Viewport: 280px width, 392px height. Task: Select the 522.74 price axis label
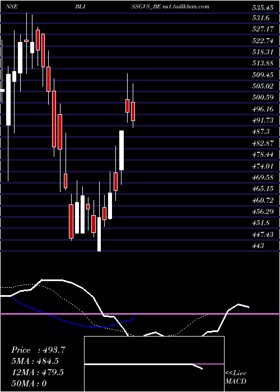pos(263,40)
